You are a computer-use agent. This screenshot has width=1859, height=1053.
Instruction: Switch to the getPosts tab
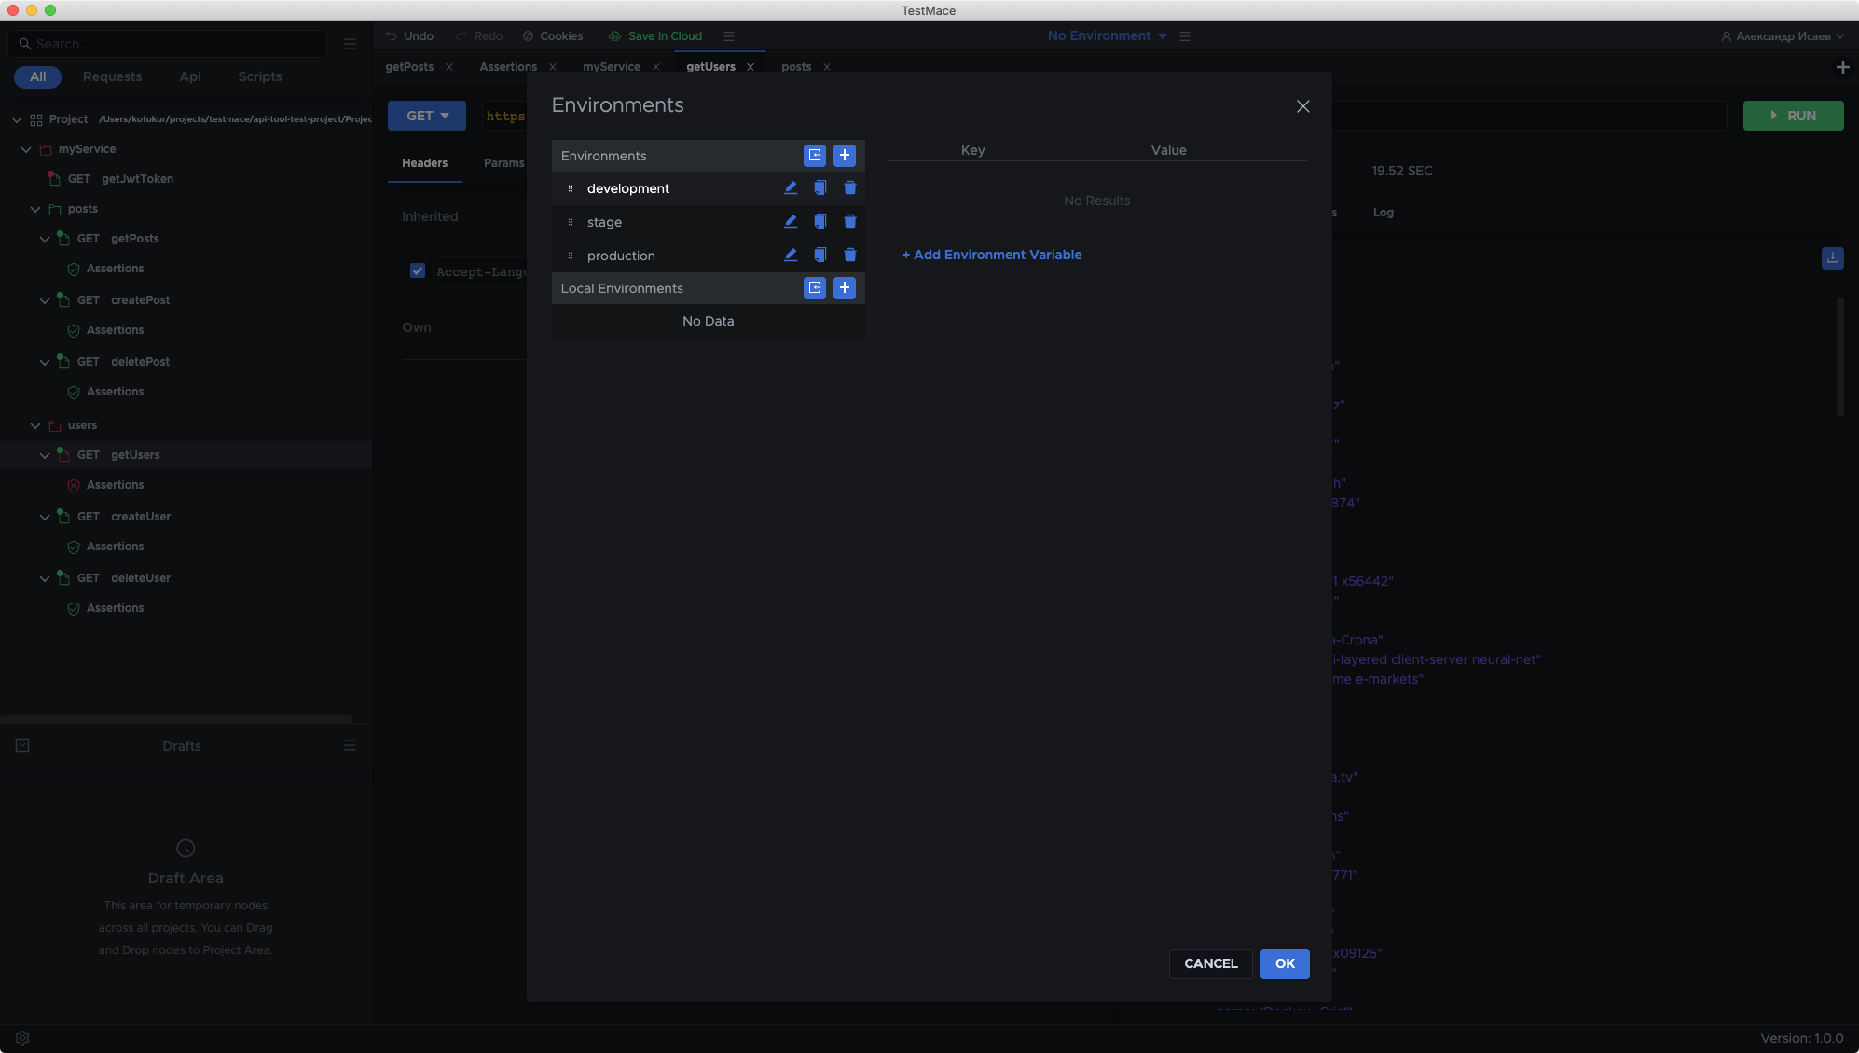click(x=409, y=67)
